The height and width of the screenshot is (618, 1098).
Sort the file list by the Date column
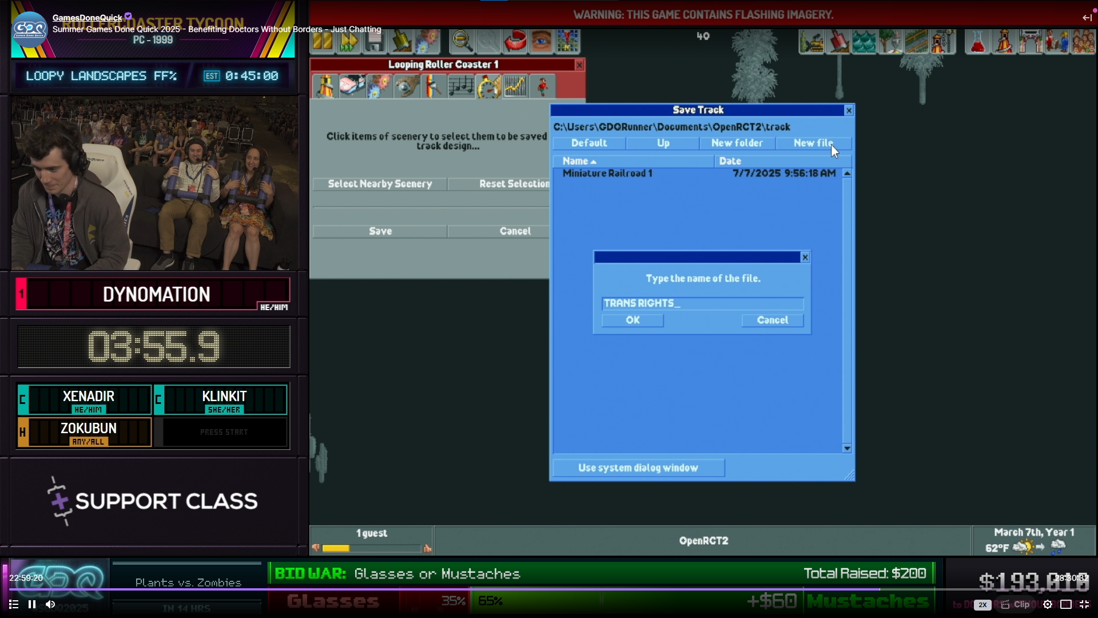tap(782, 161)
